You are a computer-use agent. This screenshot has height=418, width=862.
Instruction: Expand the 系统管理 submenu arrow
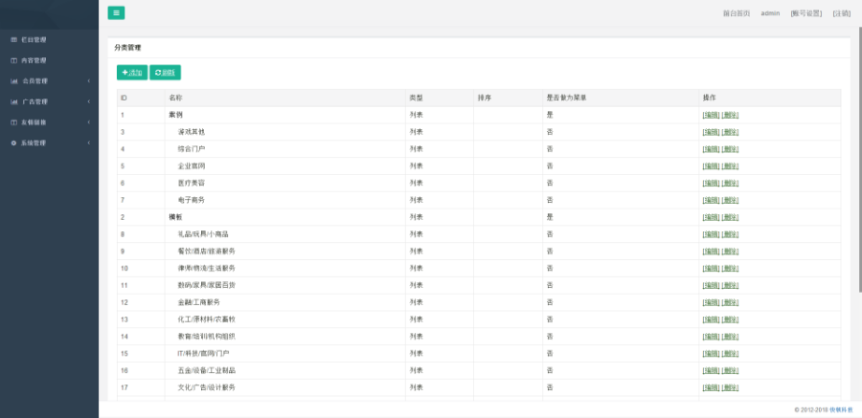click(88, 143)
